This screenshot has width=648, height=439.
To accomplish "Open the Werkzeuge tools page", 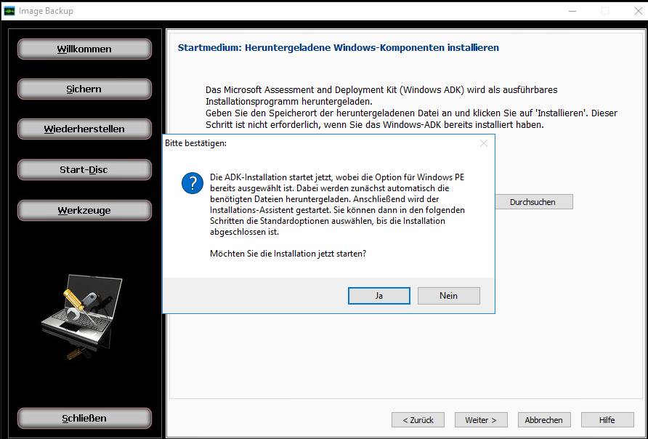I will click(84, 210).
